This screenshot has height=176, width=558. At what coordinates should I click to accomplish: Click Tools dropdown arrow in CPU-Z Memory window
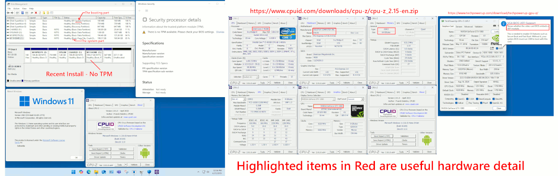click(408, 83)
